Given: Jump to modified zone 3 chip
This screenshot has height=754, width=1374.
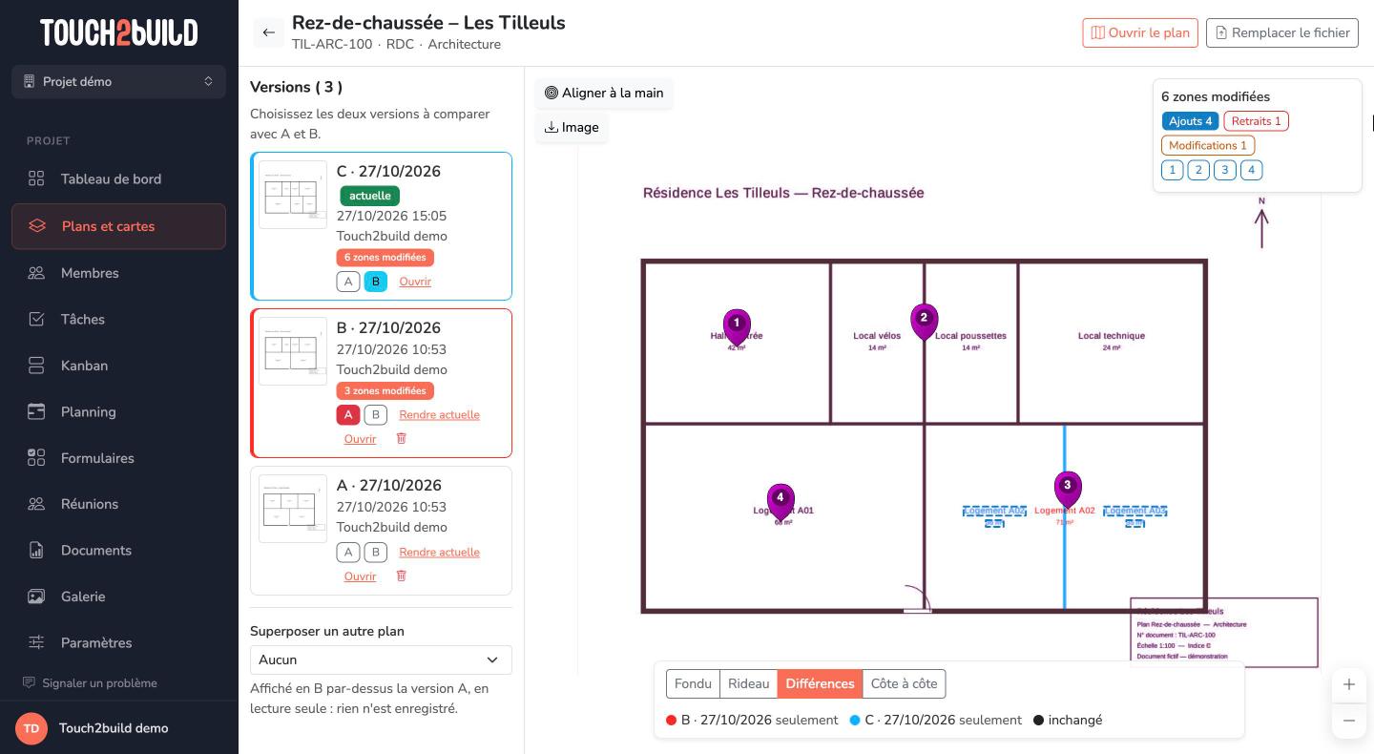Looking at the screenshot, I should (x=1224, y=170).
